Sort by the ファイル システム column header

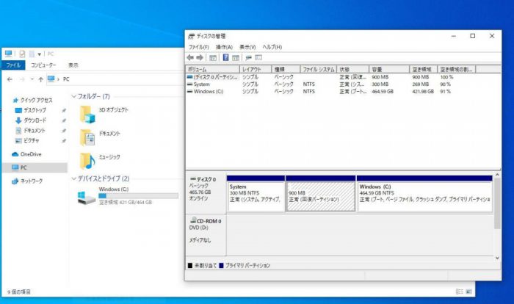coord(318,69)
